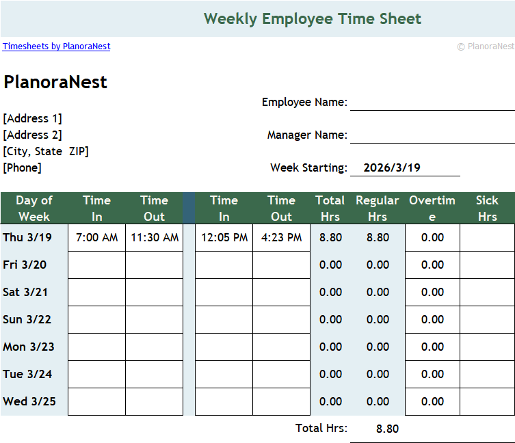The width and height of the screenshot is (515, 443).
Task: Select Friday's Overtime 0.00 value
Action: [x=432, y=265]
